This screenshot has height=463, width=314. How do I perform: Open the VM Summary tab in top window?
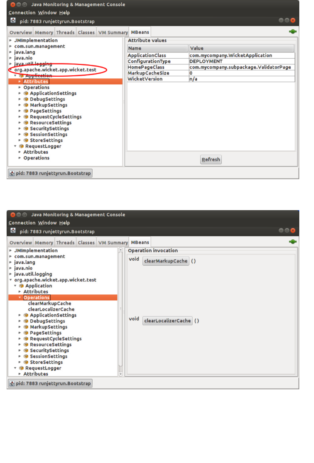tap(113, 32)
